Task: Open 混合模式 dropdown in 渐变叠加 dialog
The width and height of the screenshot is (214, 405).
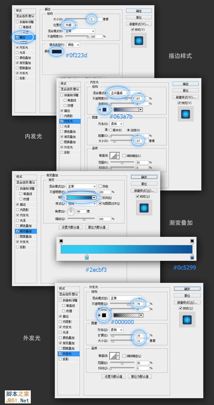Action: click(x=81, y=186)
